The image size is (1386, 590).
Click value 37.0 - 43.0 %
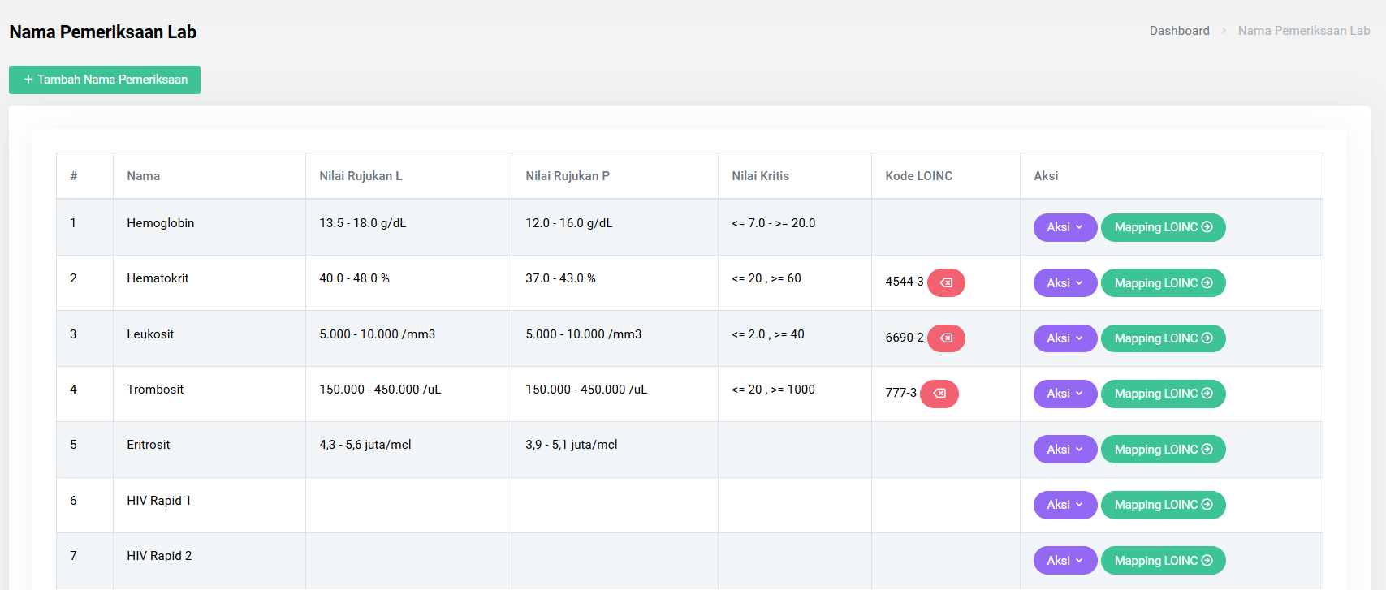(x=560, y=278)
